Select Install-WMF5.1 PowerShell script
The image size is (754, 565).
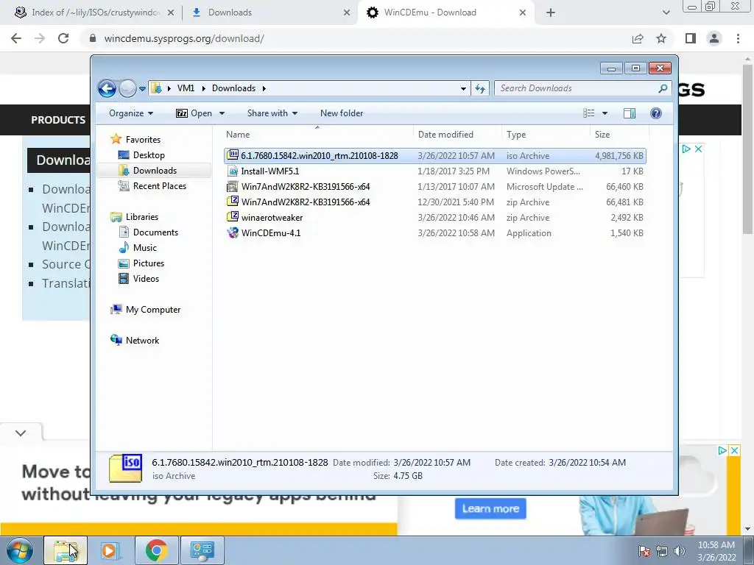pyautogui.click(x=435, y=171)
